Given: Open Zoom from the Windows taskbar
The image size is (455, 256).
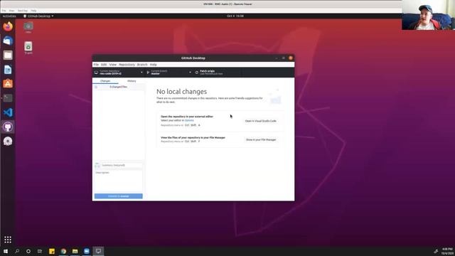Looking at the screenshot, I should click(x=87, y=251).
